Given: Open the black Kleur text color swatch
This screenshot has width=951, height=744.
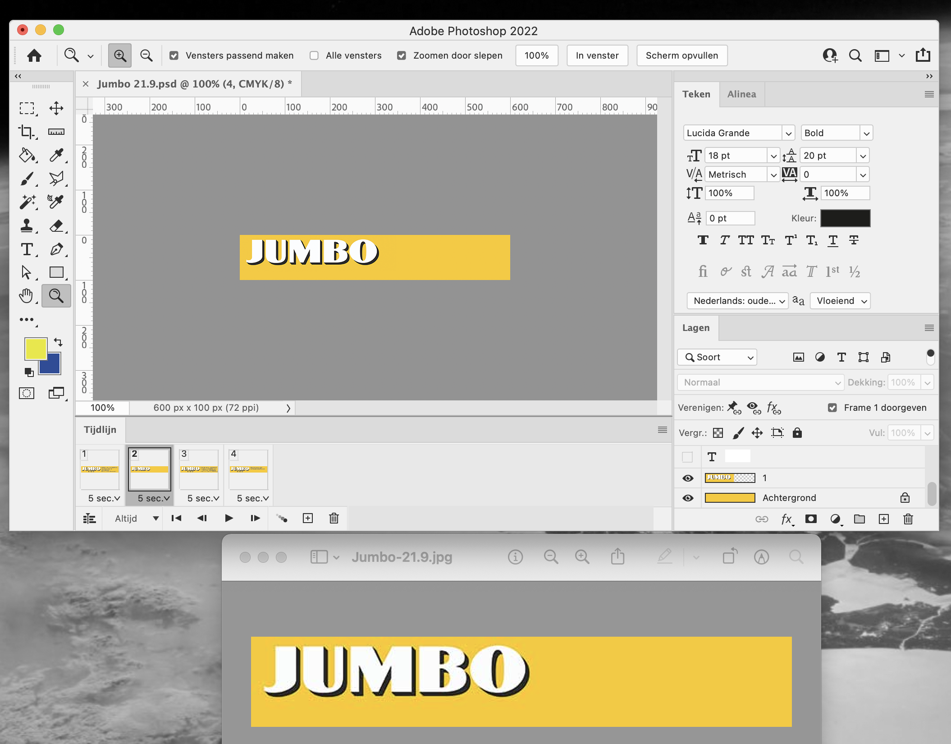Looking at the screenshot, I should (x=845, y=218).
